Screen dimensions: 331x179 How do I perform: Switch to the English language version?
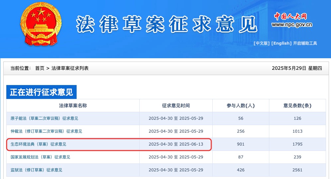click(282, 43)
